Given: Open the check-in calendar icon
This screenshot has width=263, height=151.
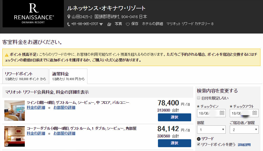Looking at the screenshot, I should click(222, 113).
